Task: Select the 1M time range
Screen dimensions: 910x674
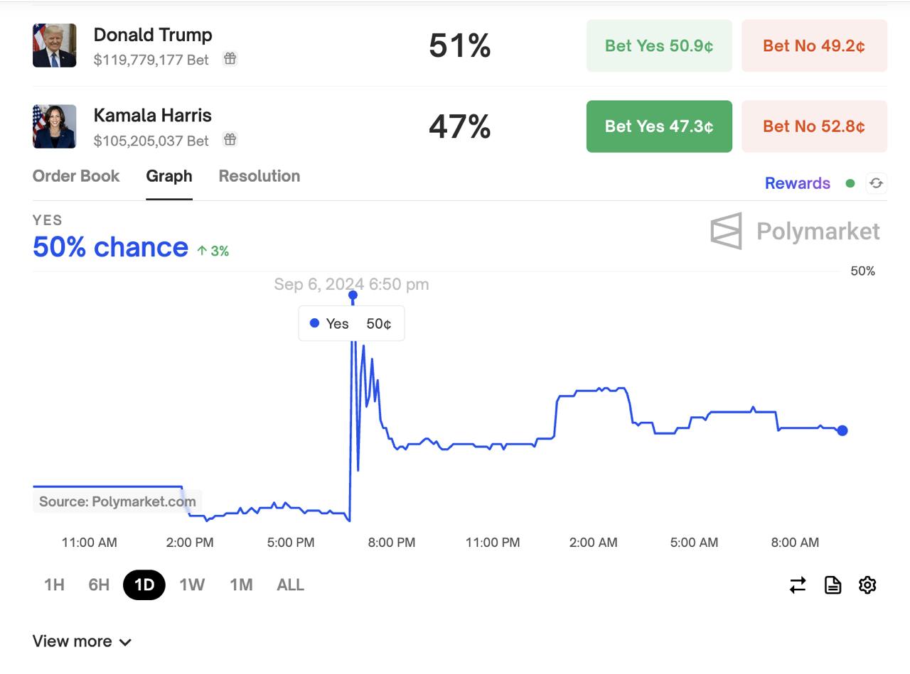Action: (x=241, y=585)
